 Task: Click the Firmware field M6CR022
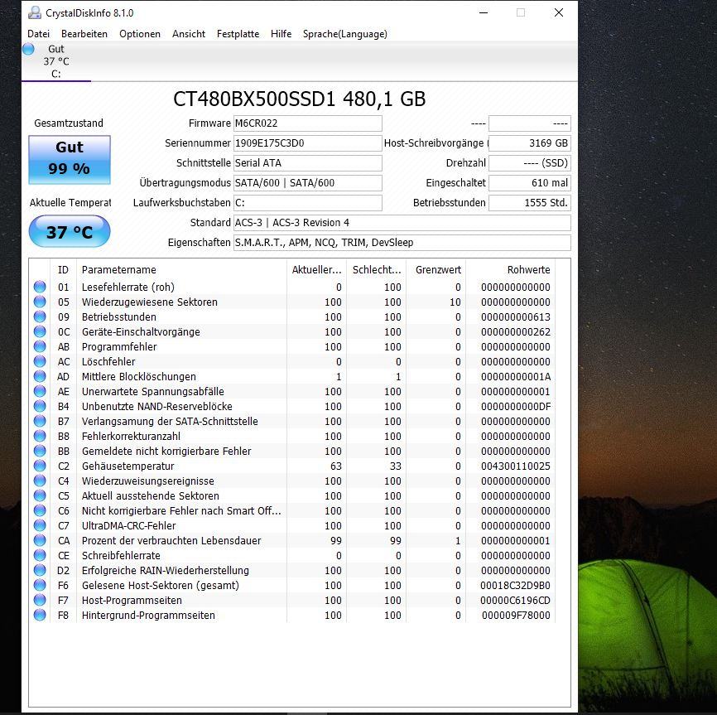click(x=308, y=123)
